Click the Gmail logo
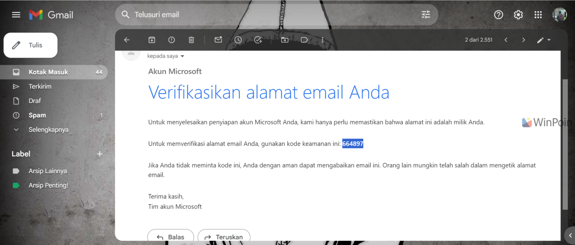 (51, 15)
